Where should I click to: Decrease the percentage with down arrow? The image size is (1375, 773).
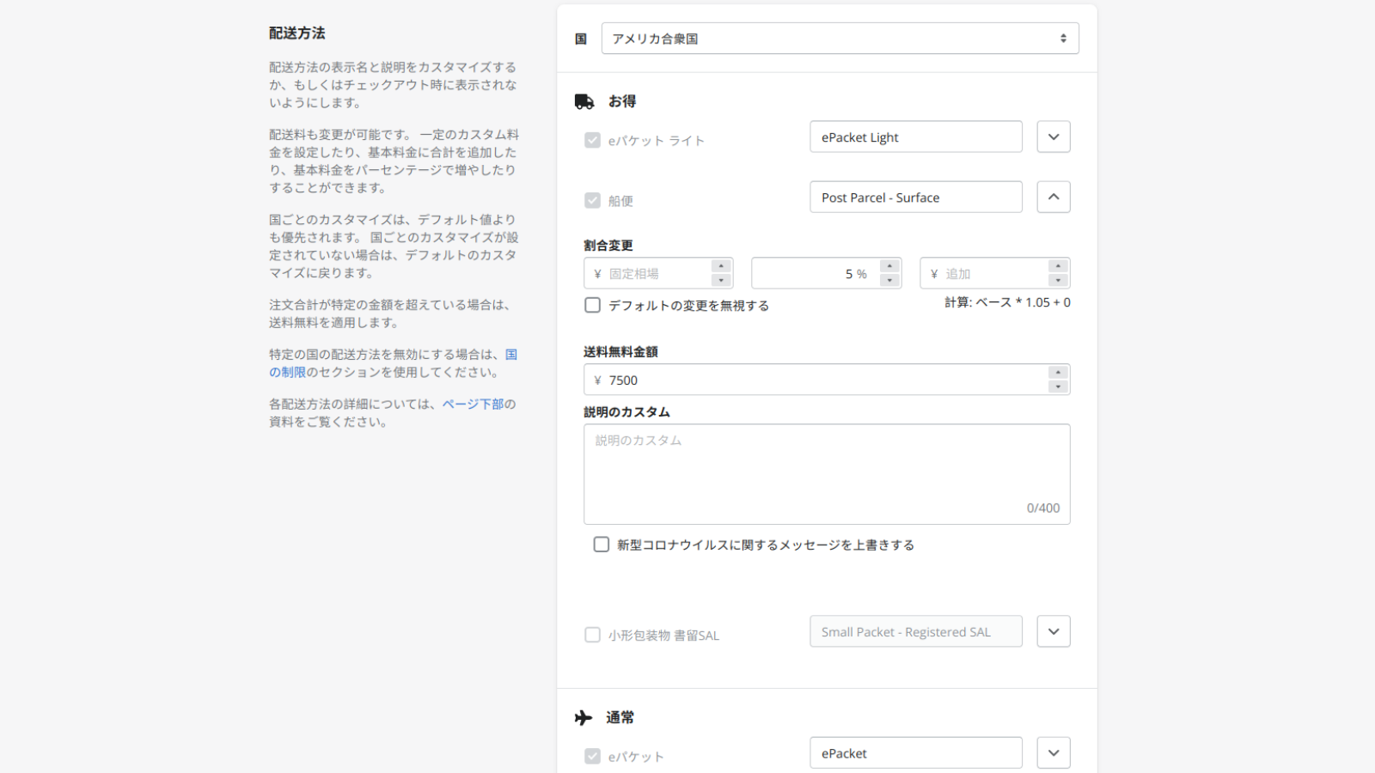[x=890, y=281]
